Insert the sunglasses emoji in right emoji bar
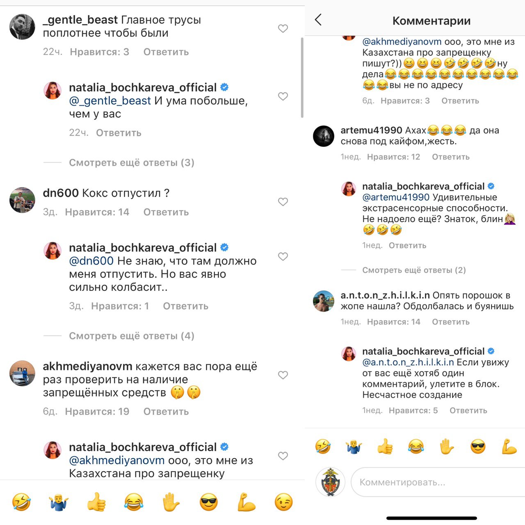Screen dimensions: 525x525 tap(478, 447)
